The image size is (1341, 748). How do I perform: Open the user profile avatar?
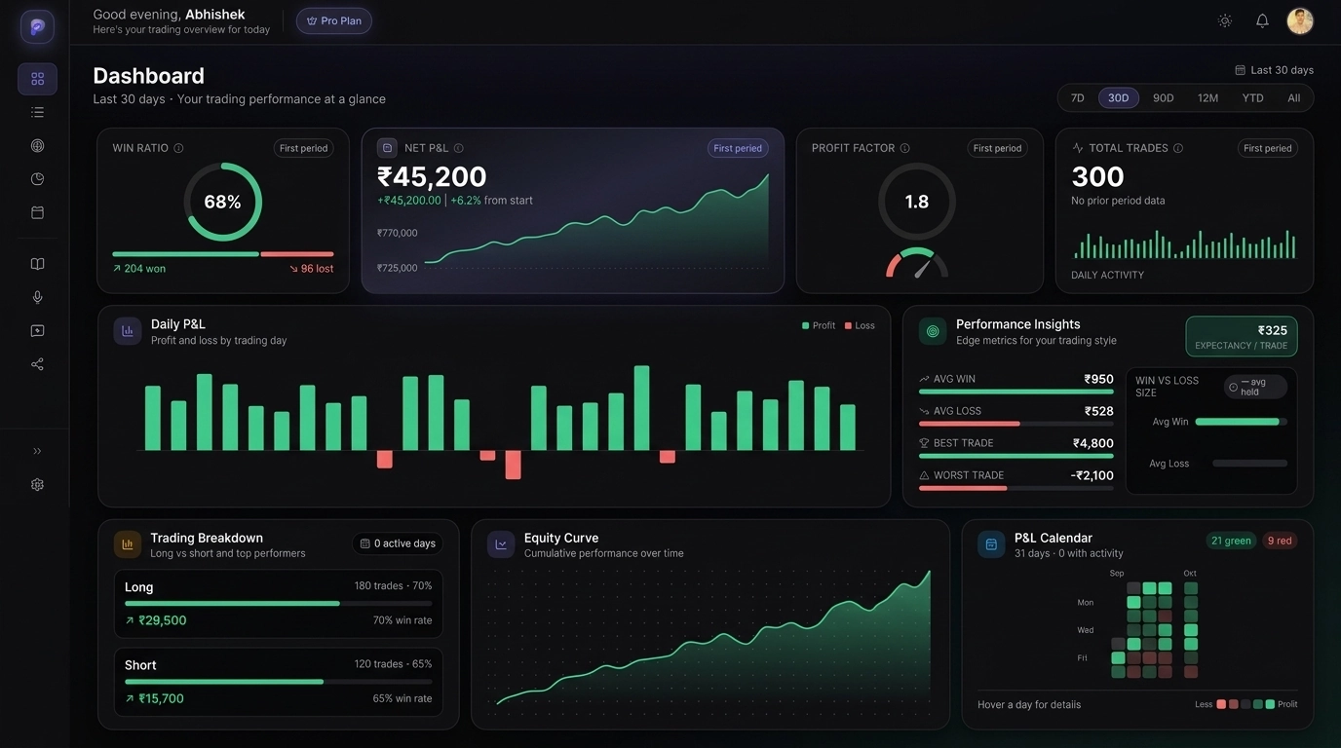coord(1300,20)
